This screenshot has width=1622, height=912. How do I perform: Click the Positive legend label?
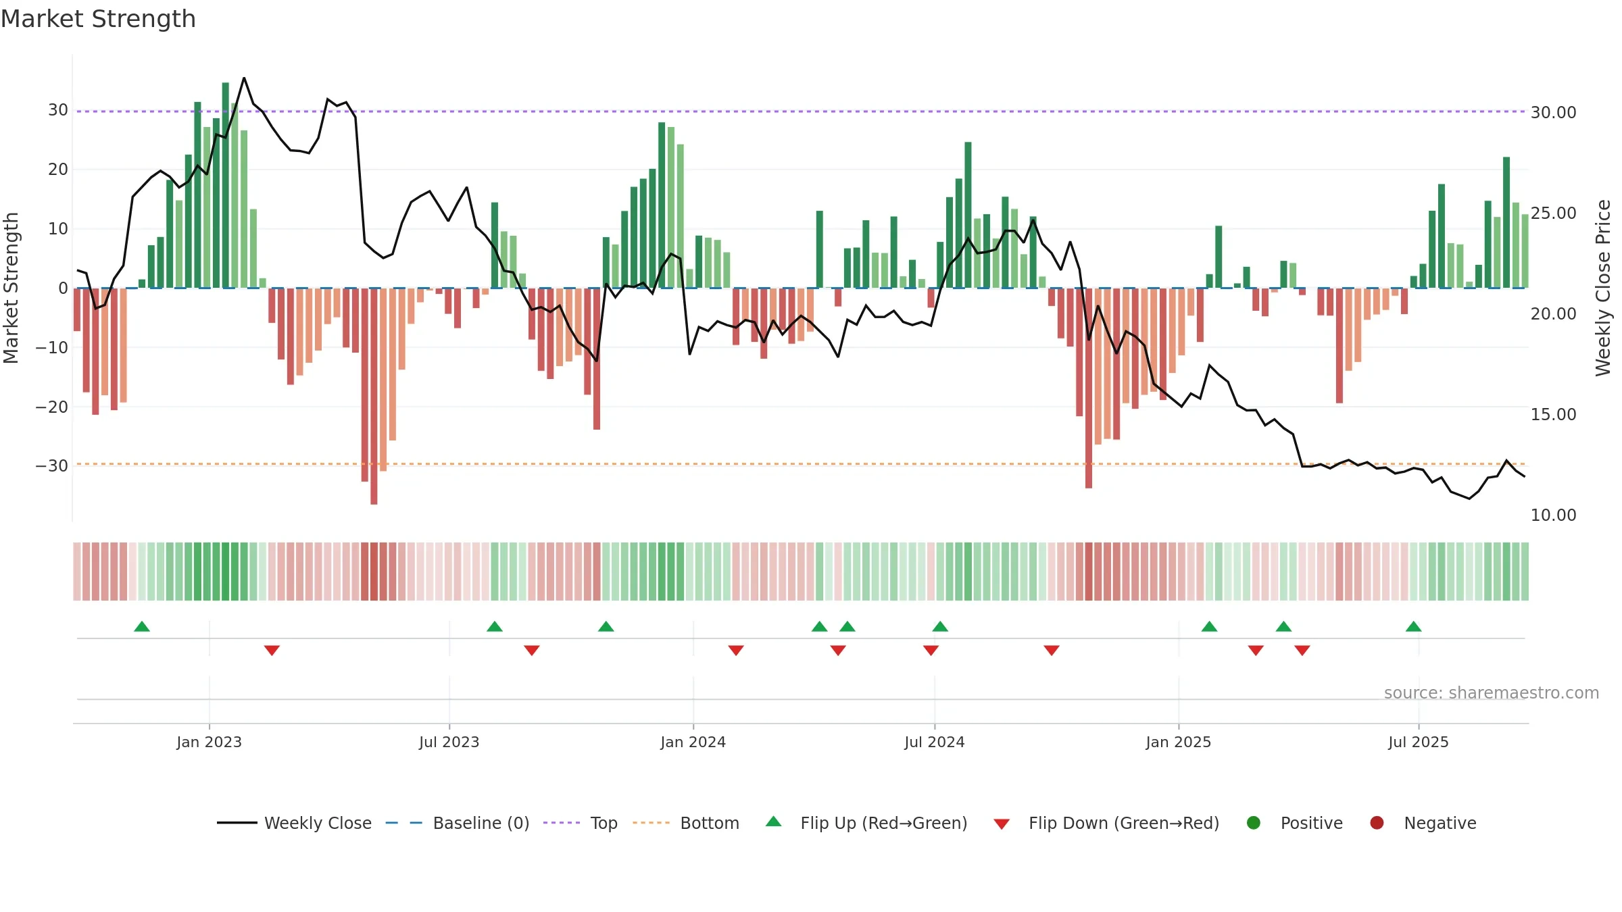click(x=1311, y=823)
